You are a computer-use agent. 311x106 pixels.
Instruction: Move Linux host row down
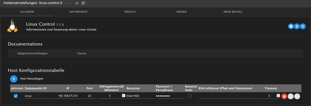(297, 96)
